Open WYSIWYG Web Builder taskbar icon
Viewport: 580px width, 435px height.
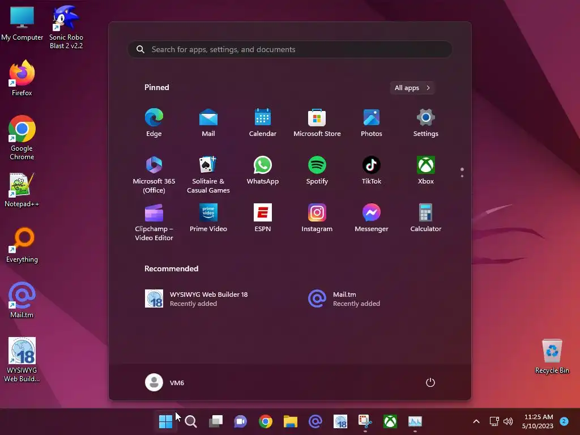(340, 421)
